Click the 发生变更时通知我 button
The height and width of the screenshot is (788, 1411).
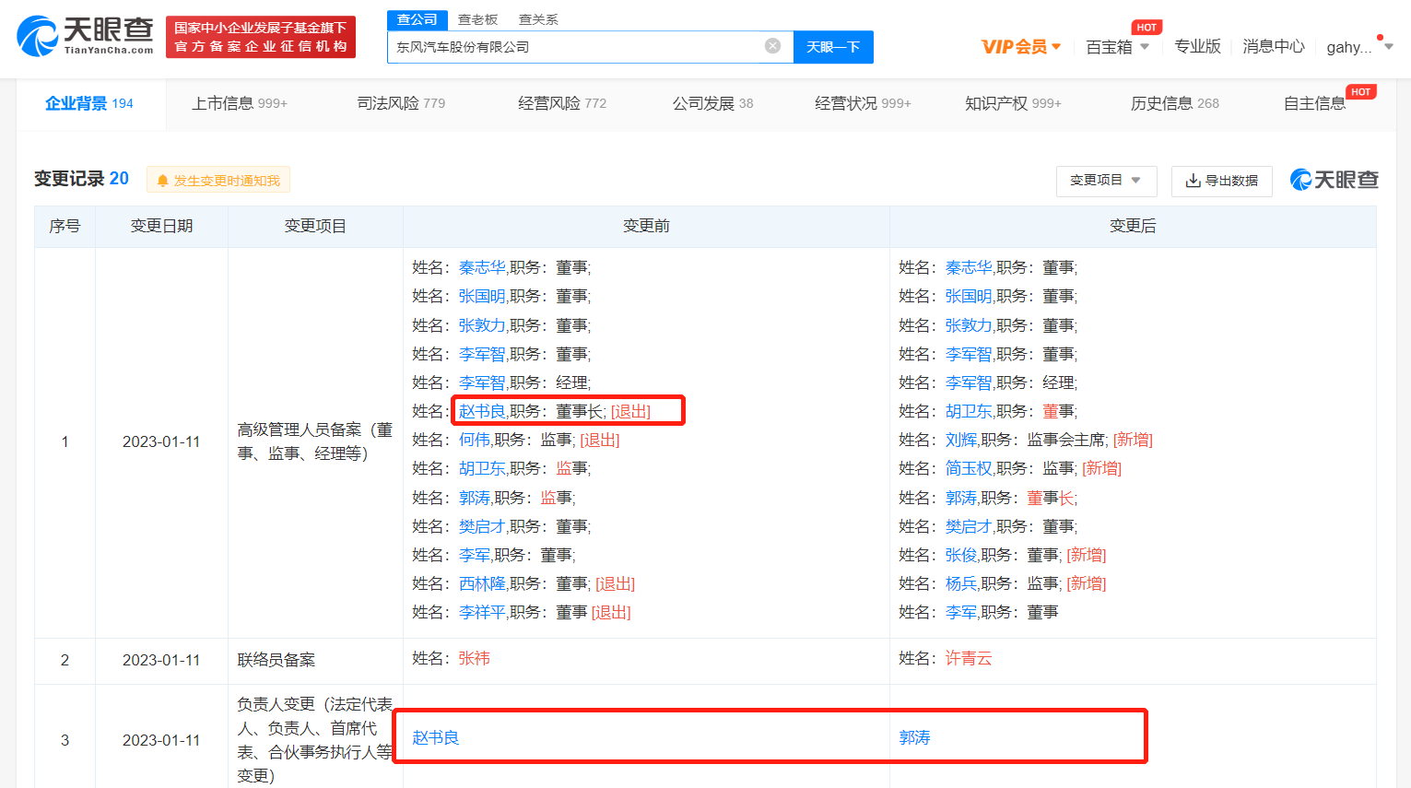click(218, 181)
